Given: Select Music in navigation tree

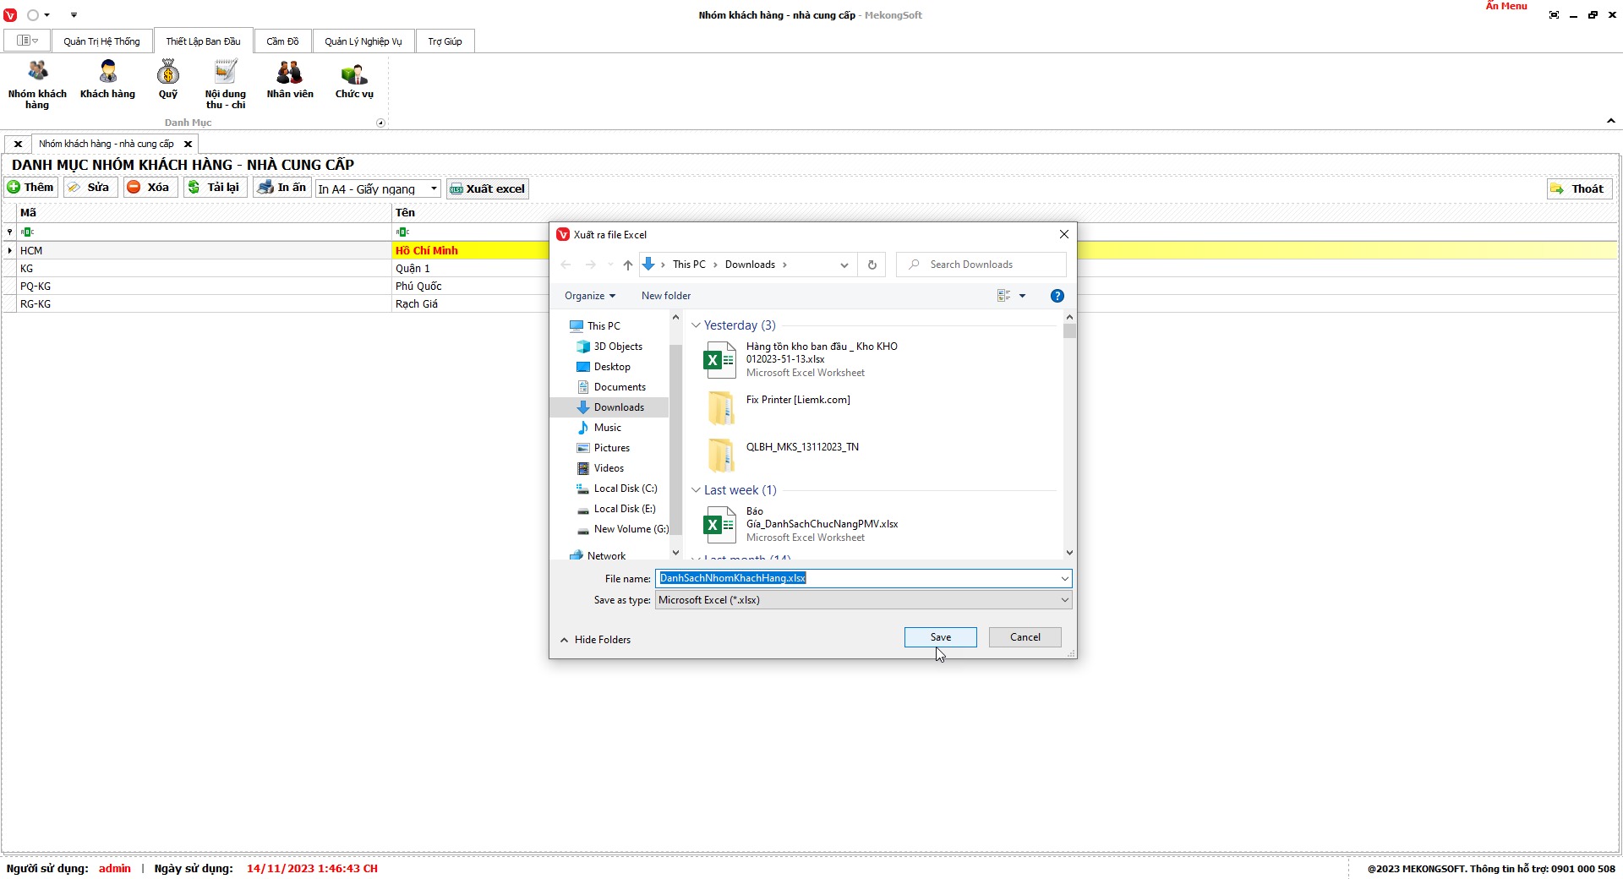Looking at the screenshot, I should 607,428.
